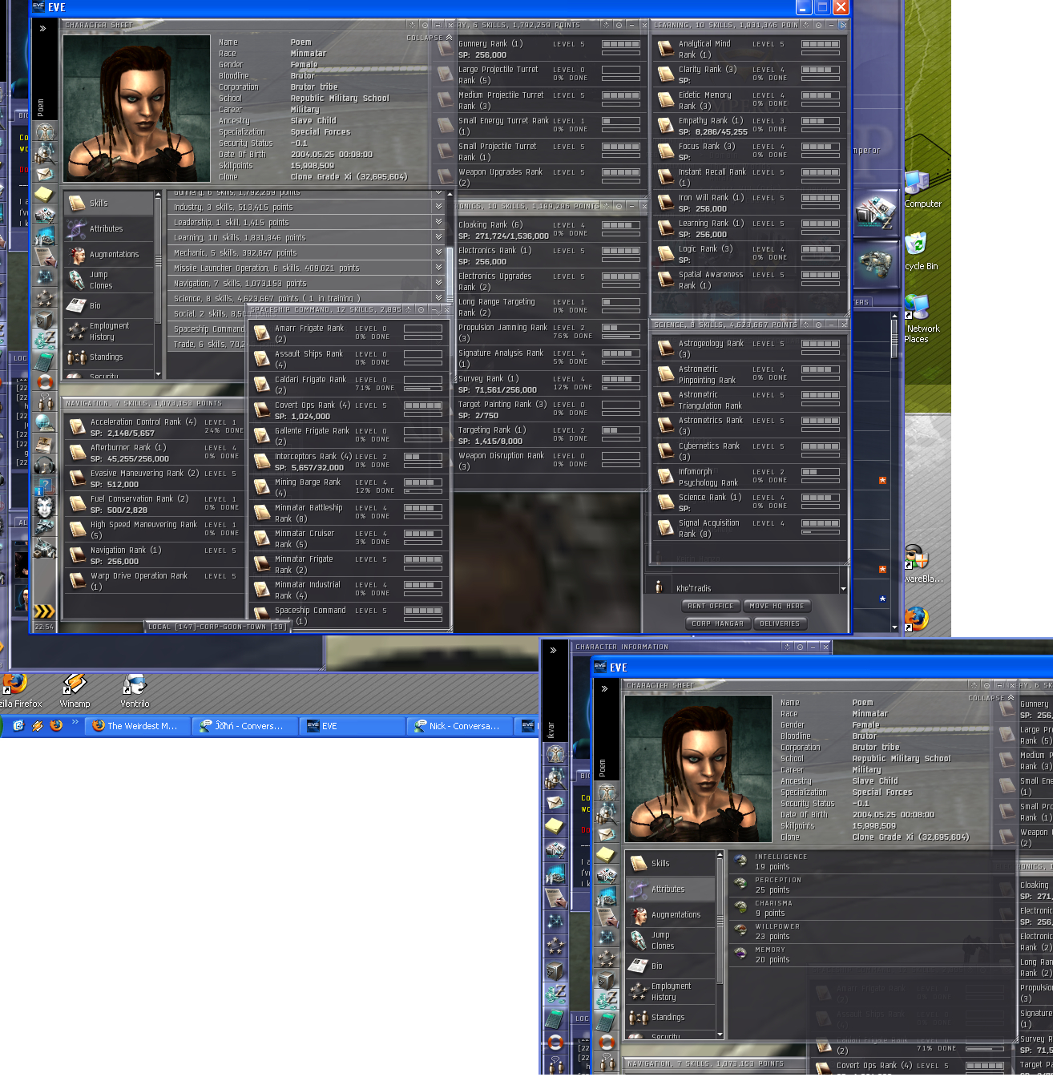This screenshot has height=1085, width=1053.
Task: Select the Warp Drive Operation Rank skill row
Action: click(155, 581)
